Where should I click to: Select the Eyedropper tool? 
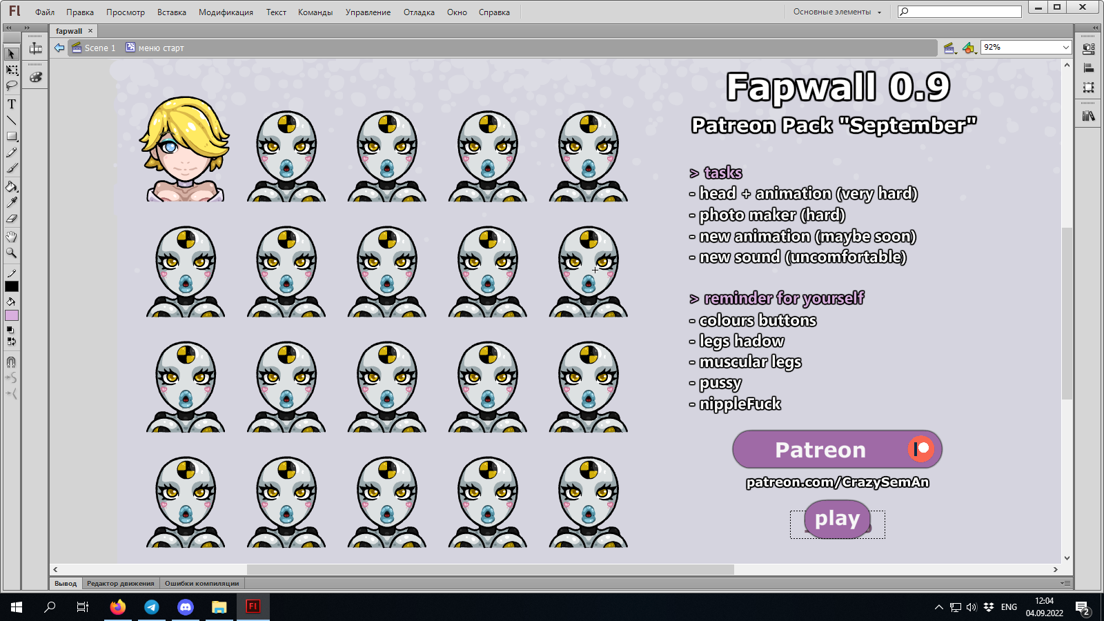tap(12, 203)
